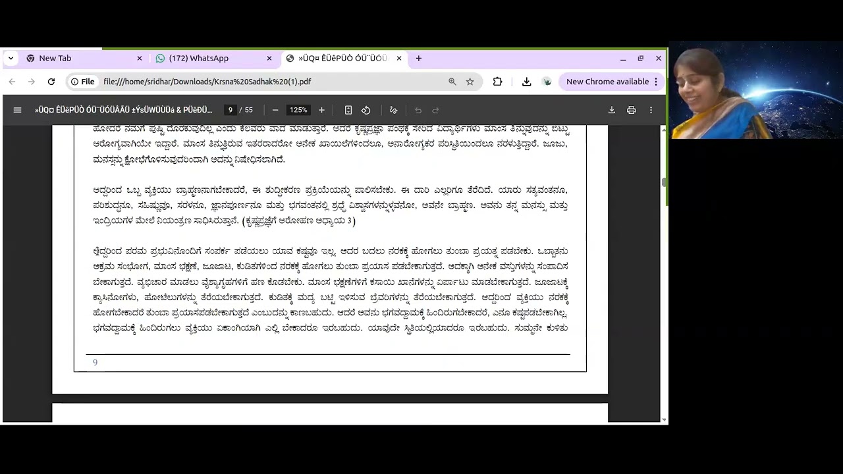Edit the 125% zoom level field
This screenshot has width=843, height=474.
pyautogui.click(x=298, y=110)
